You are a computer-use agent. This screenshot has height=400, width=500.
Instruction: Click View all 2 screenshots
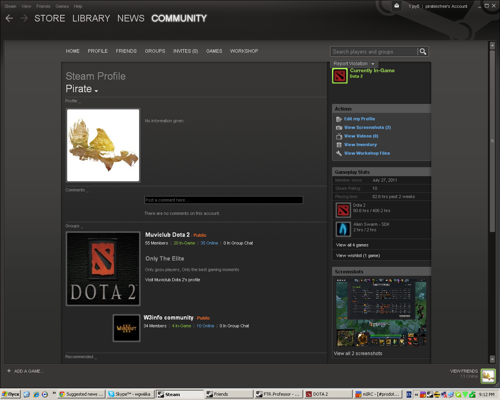click(358, 354)
